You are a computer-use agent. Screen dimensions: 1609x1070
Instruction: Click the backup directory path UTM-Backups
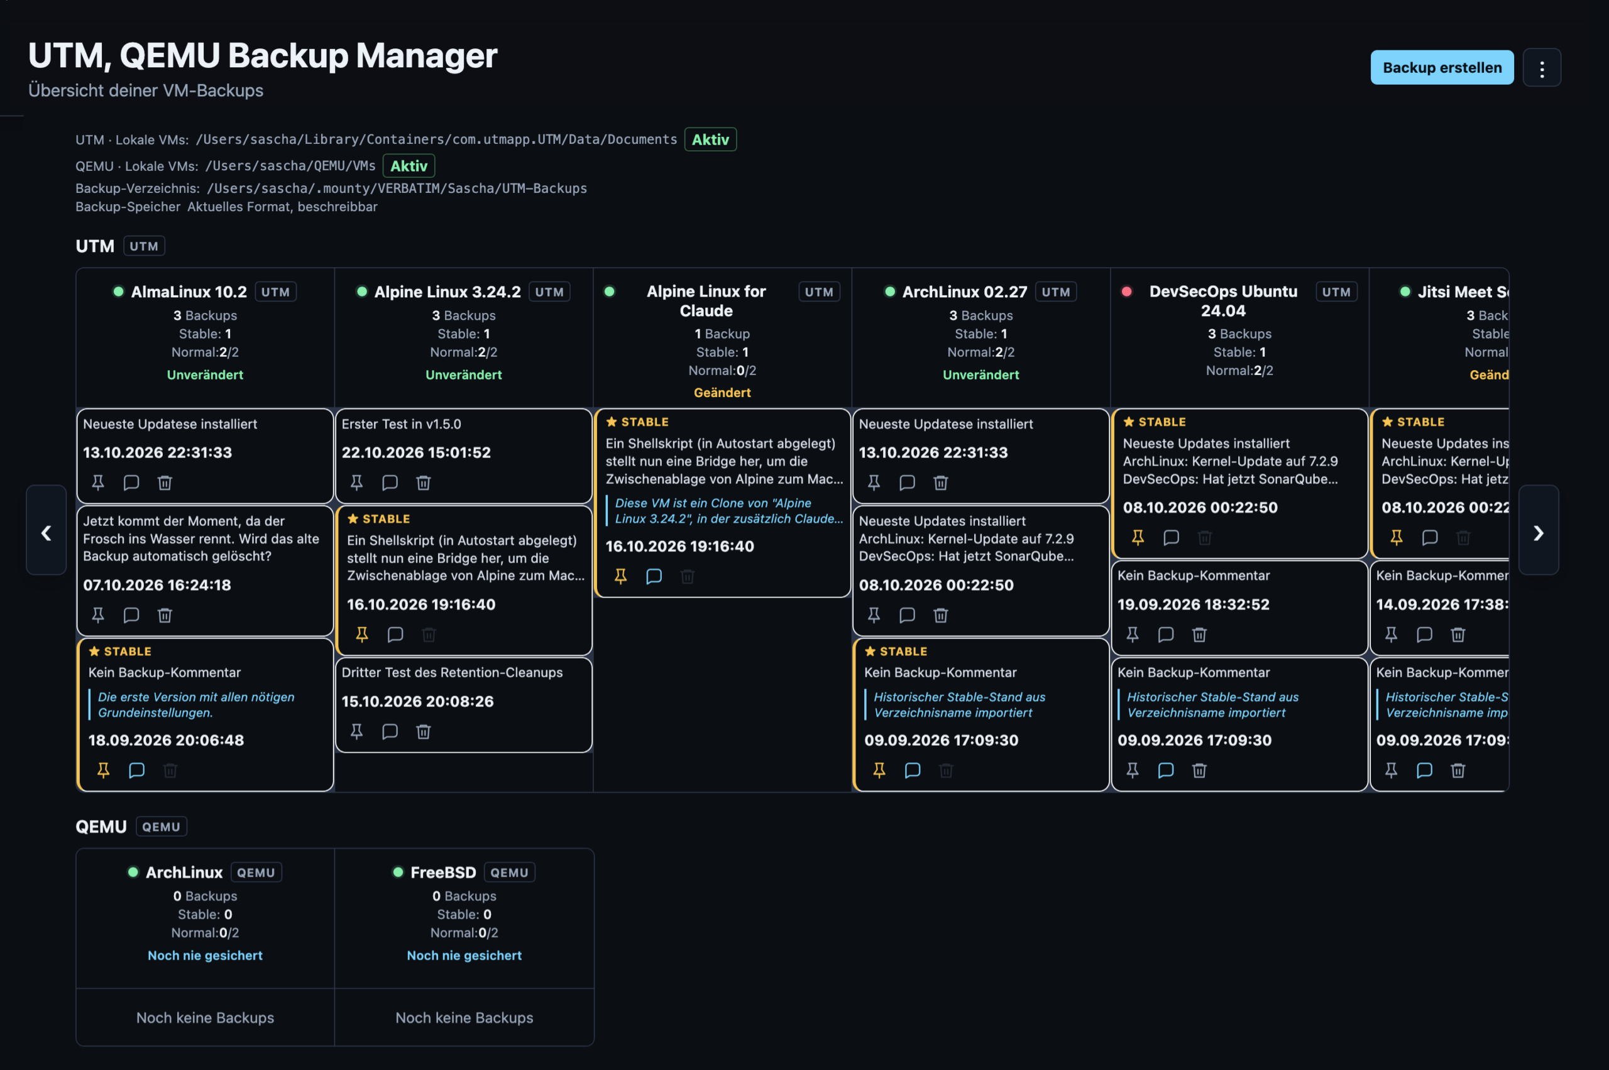click(x=397, y=188)
